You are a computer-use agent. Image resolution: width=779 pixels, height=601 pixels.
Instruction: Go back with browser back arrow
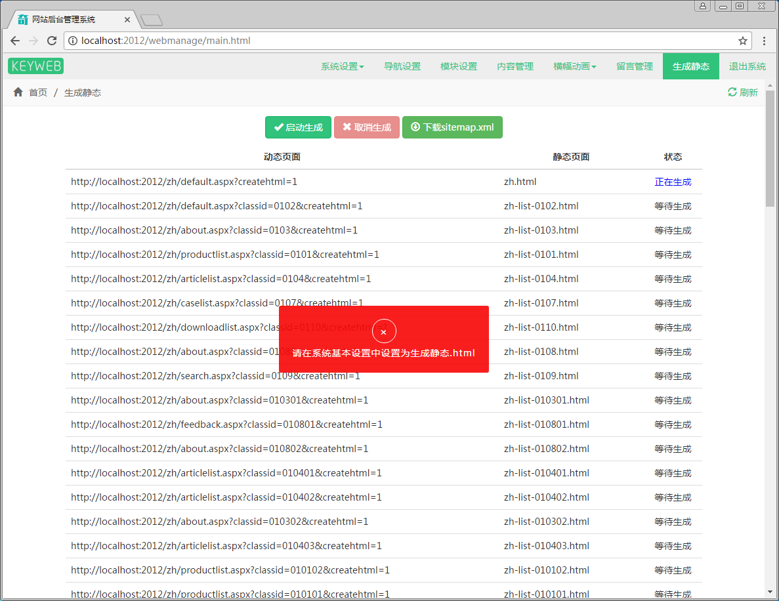[15, 41]
